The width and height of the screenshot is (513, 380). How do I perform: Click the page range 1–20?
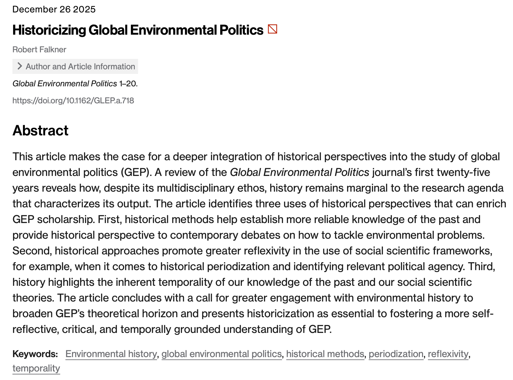(128, 84)
